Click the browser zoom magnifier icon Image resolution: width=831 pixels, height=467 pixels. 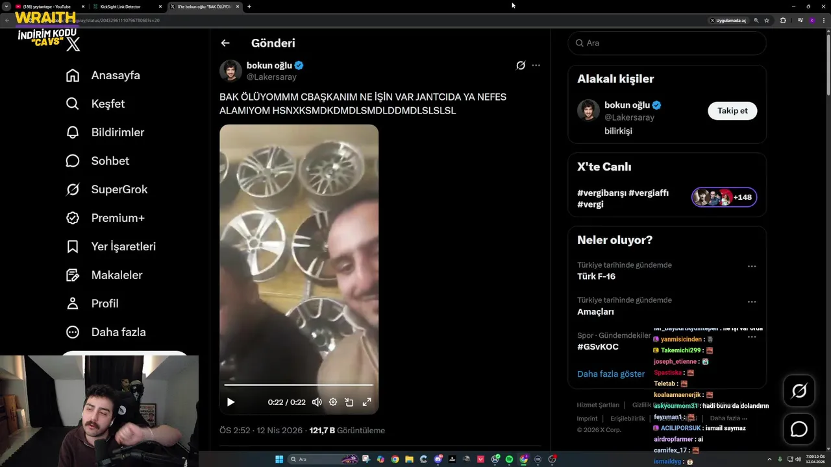pyautogui.click(x=756, y=20)
